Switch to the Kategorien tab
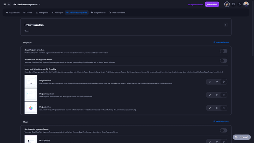 [x=42, y=12]
